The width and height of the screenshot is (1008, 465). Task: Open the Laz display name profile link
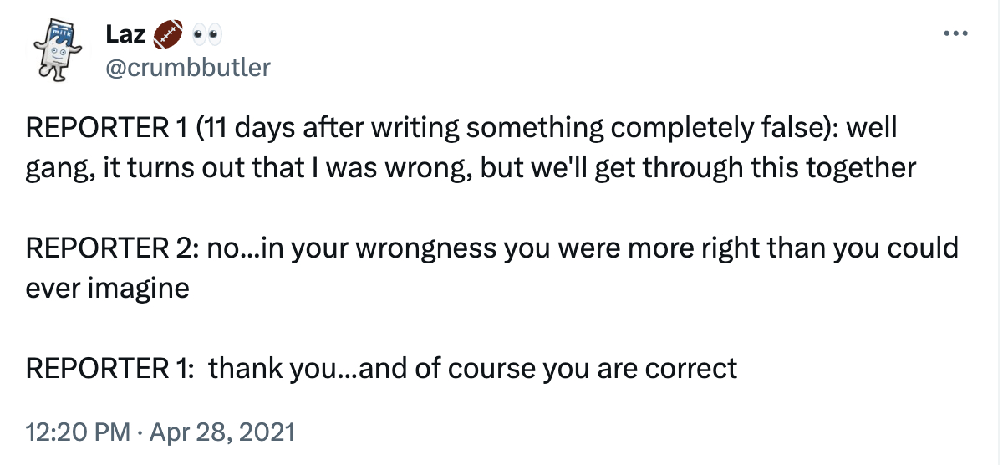[126, 34]
